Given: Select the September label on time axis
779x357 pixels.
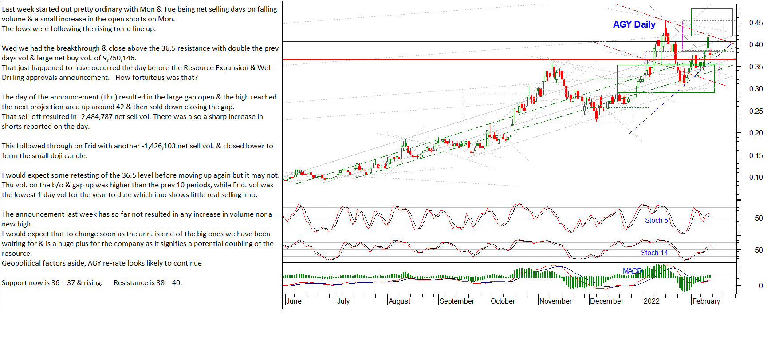Looking at the screenshot, I should click(x=456, y=301).
